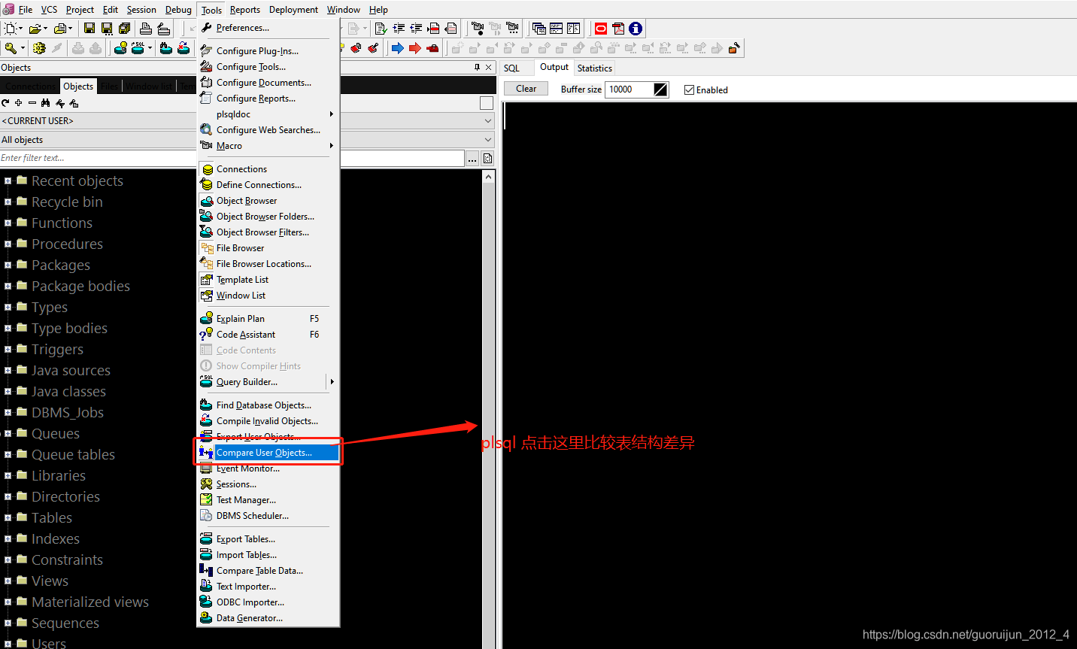Close the Objects panel with X
The image size is (1077, 649).
(489, 67)
